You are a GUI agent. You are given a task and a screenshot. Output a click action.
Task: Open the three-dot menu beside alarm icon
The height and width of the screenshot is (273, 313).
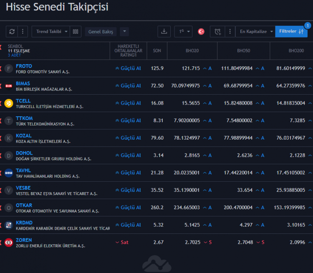(230, 32)
